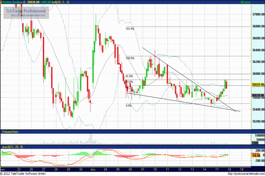Click date 12 on the time axis

[180, 169]
